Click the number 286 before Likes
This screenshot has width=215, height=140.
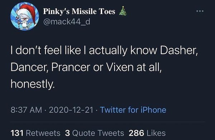point(137,133)
